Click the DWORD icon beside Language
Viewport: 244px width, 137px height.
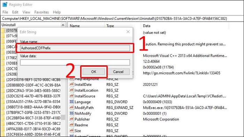pos(71,102)
